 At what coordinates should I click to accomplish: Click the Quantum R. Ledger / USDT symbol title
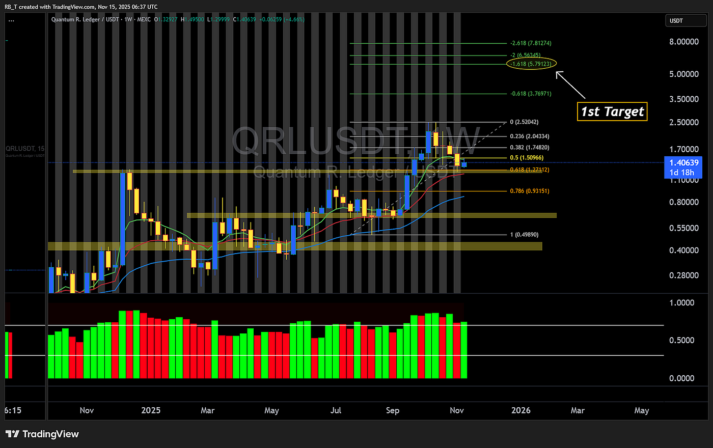85,20
